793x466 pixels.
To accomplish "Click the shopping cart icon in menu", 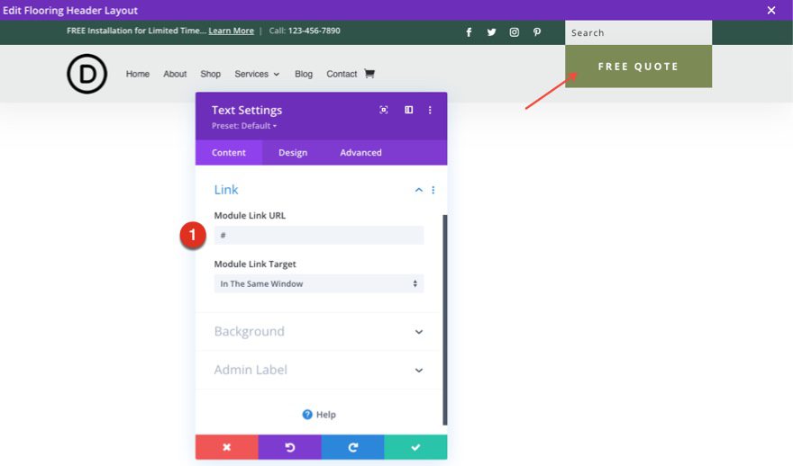I will coord(369,74).
